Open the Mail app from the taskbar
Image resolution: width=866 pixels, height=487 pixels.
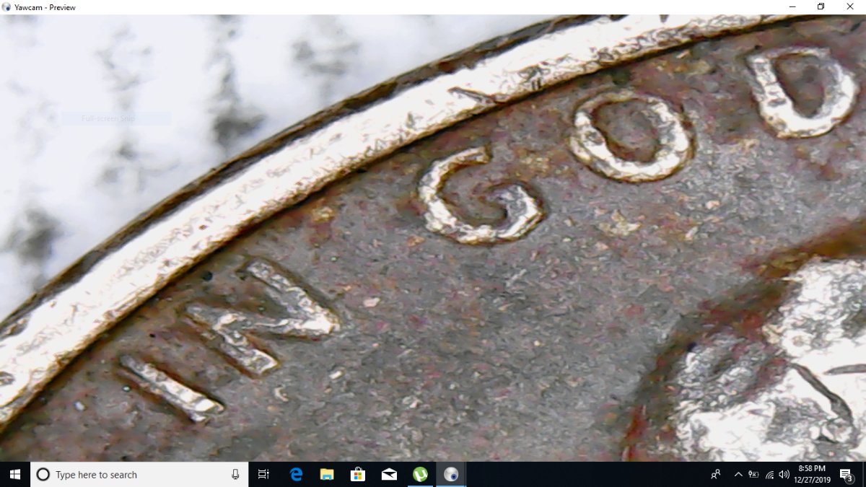pyautogui.click(x=389, y=474)
